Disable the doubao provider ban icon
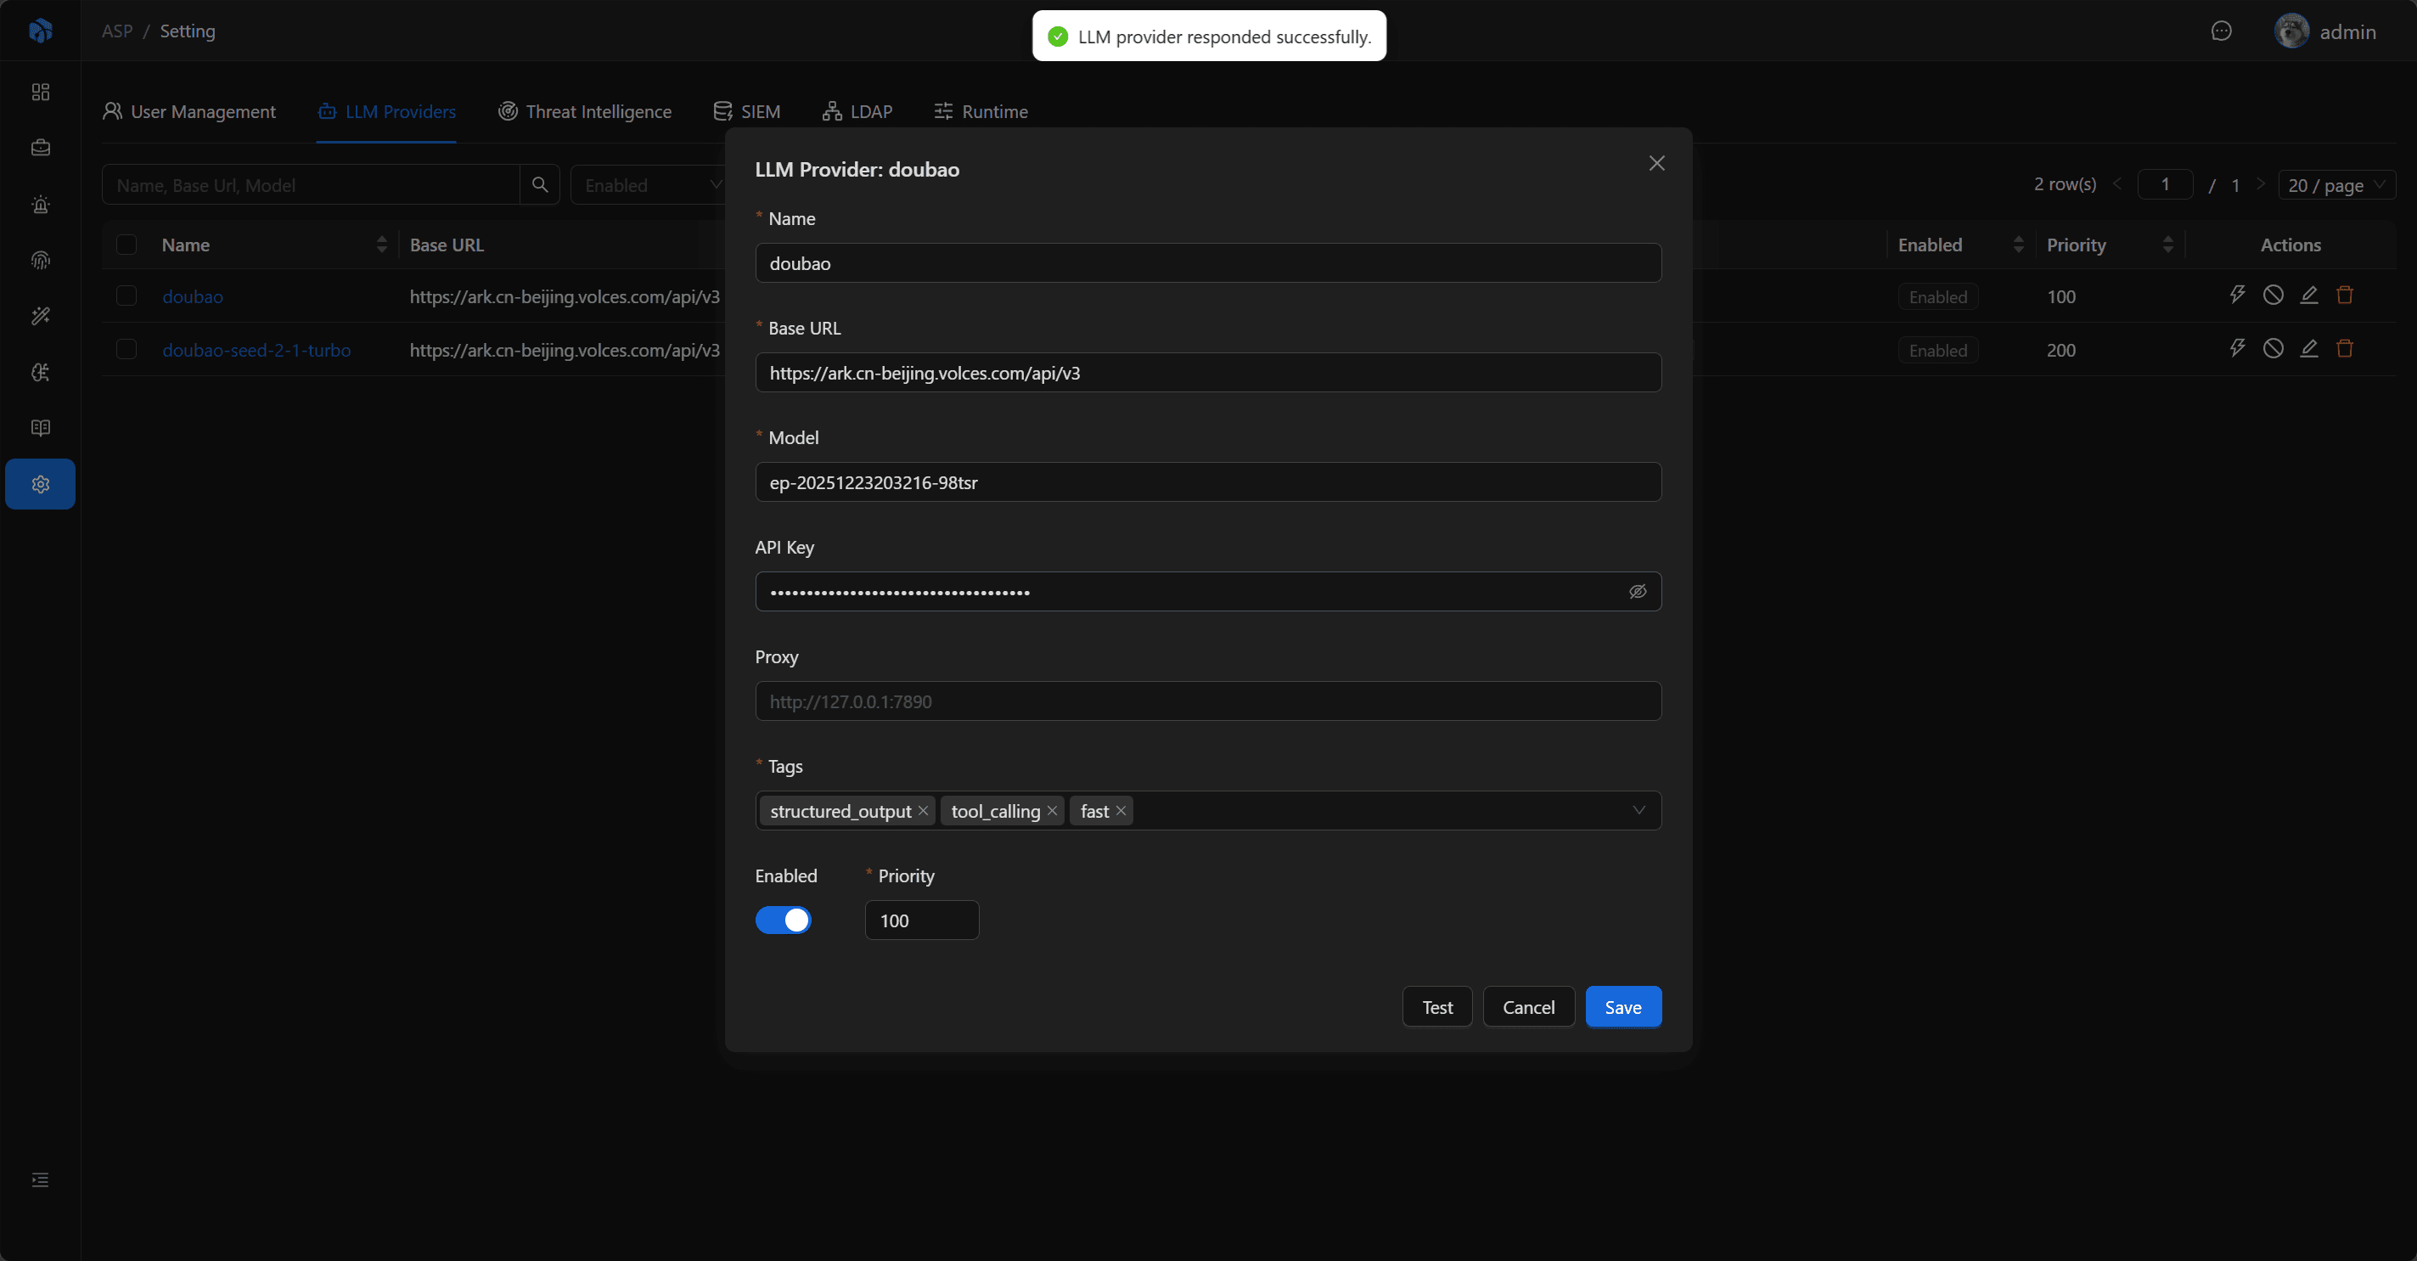Screen dimensions: 2417x1261 point(2273,296)
